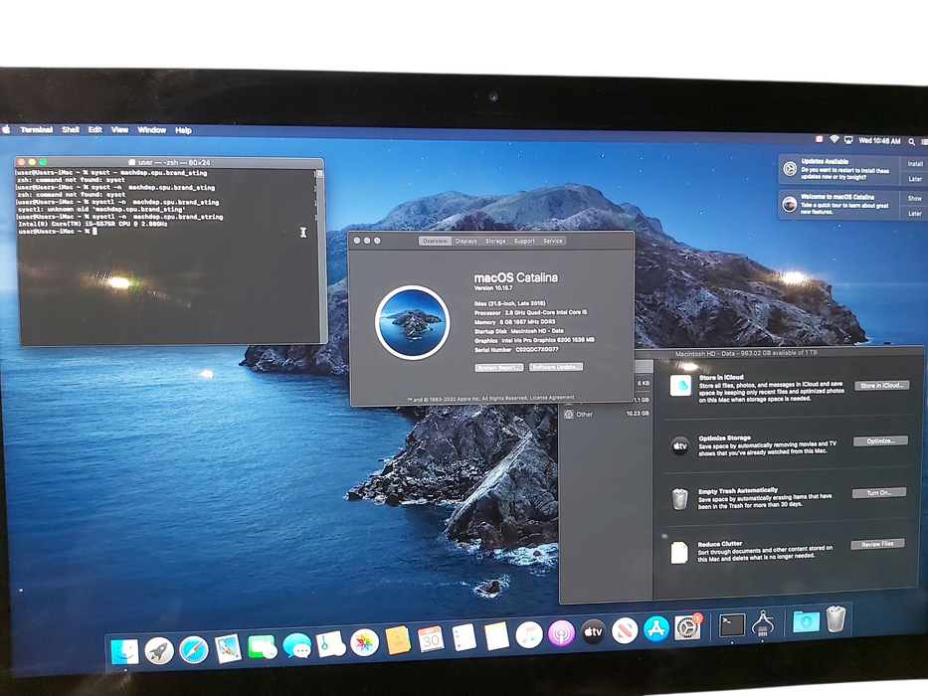Switch to the Storage tab
Screen dimensions: 928x696
click(x=495, y=241)
